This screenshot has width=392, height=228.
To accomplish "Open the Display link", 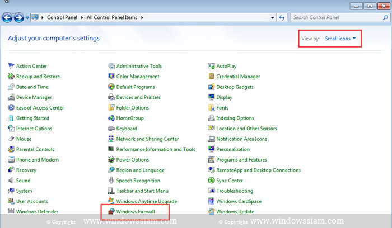I will 224,97.
